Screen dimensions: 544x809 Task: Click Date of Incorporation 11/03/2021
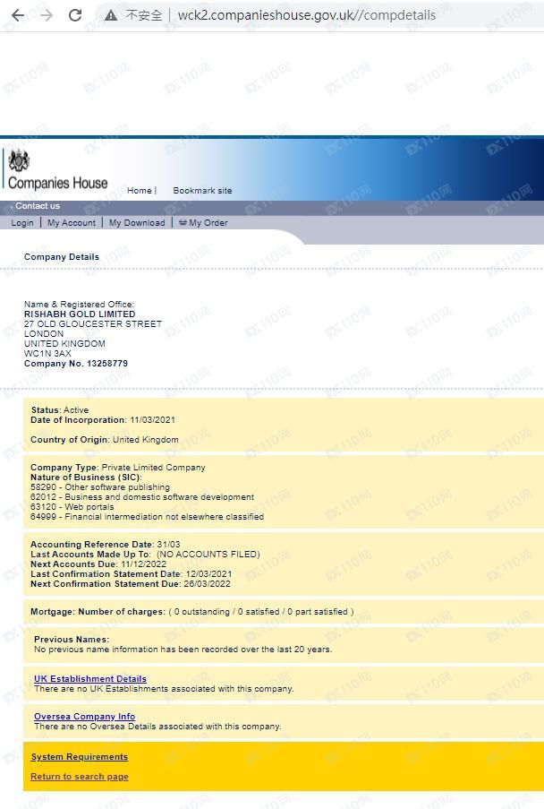tap(103, 420)
